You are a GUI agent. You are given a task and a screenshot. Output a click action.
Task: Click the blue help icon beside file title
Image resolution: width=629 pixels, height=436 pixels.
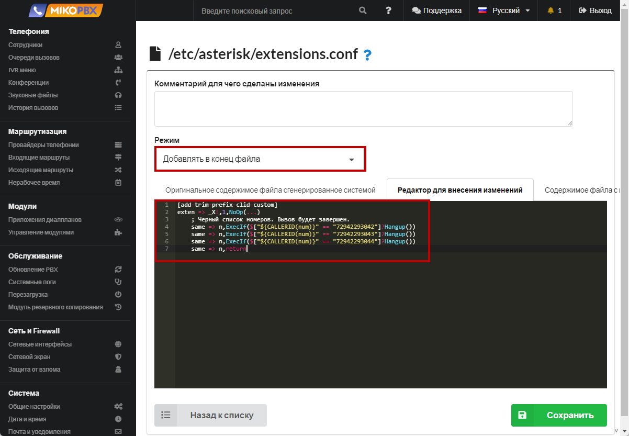[367, 54]
